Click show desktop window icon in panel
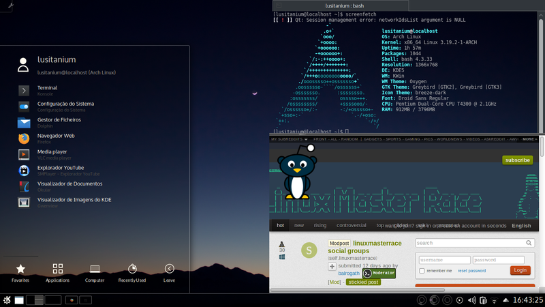Screen dimensions: 545x307 pyautogui.click(x=19, y=300)
